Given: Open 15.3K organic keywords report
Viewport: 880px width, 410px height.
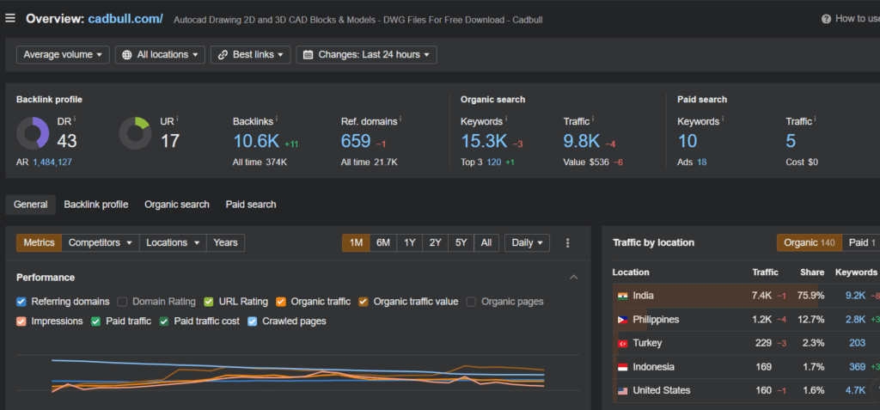Looking at the screenshot, I should coord(484,140).
